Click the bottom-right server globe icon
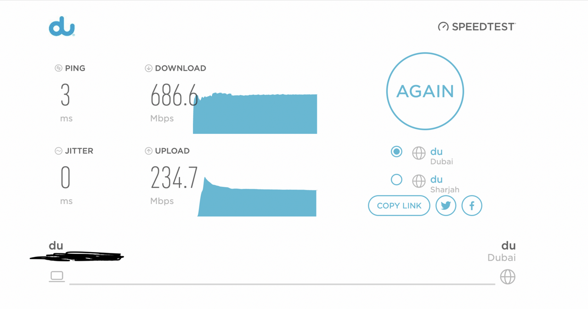The image size is (588, 309). pos(508,277)
